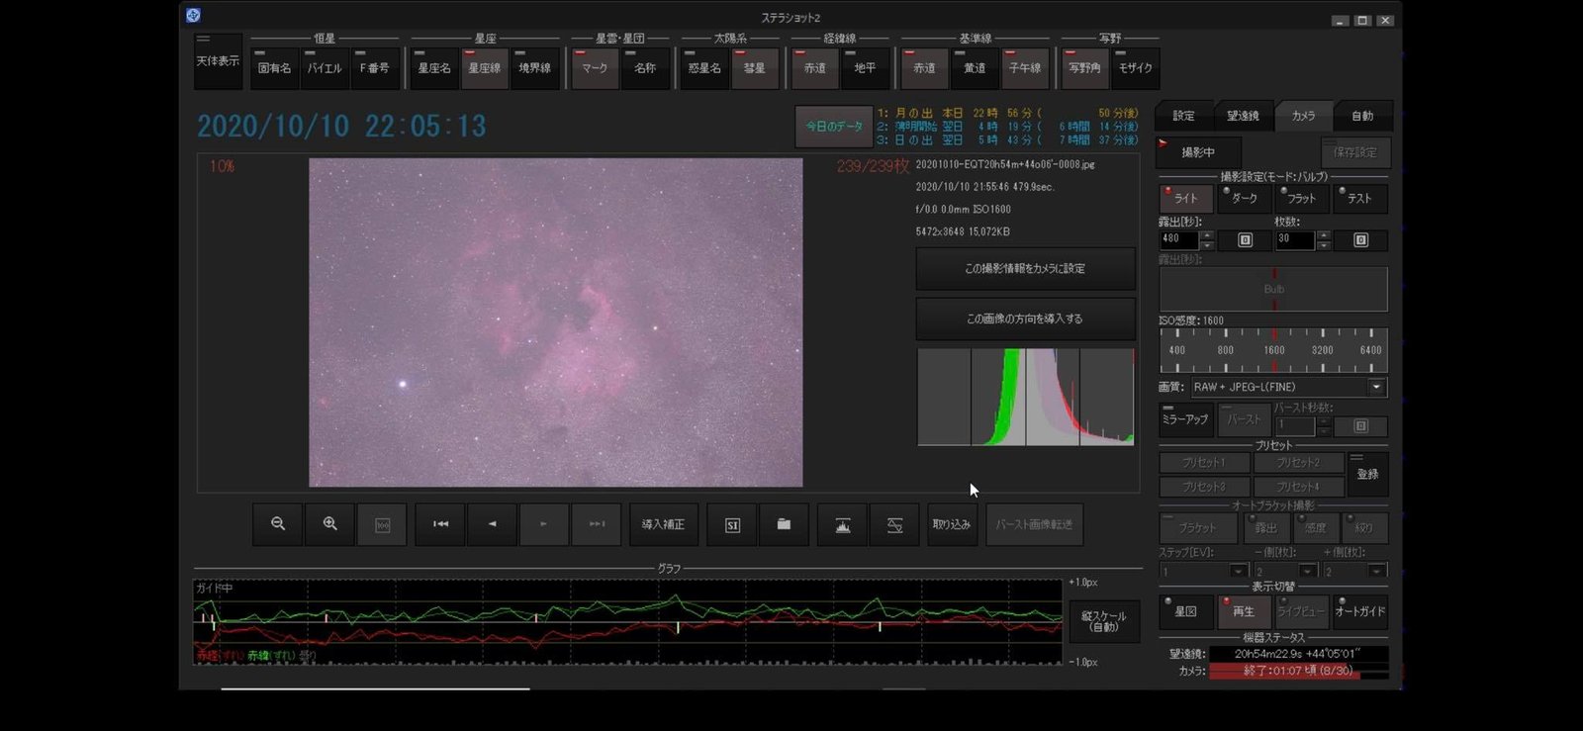
Task: Set ISO slider to 3200
Action: pyautogui.click(x=1323, y=349)
